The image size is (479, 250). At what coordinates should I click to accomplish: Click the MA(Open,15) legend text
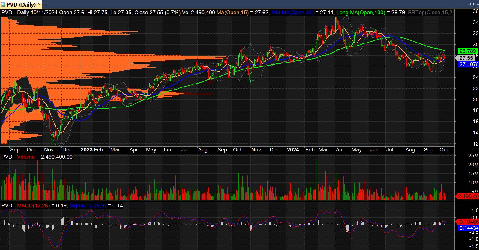coord(232,13)
